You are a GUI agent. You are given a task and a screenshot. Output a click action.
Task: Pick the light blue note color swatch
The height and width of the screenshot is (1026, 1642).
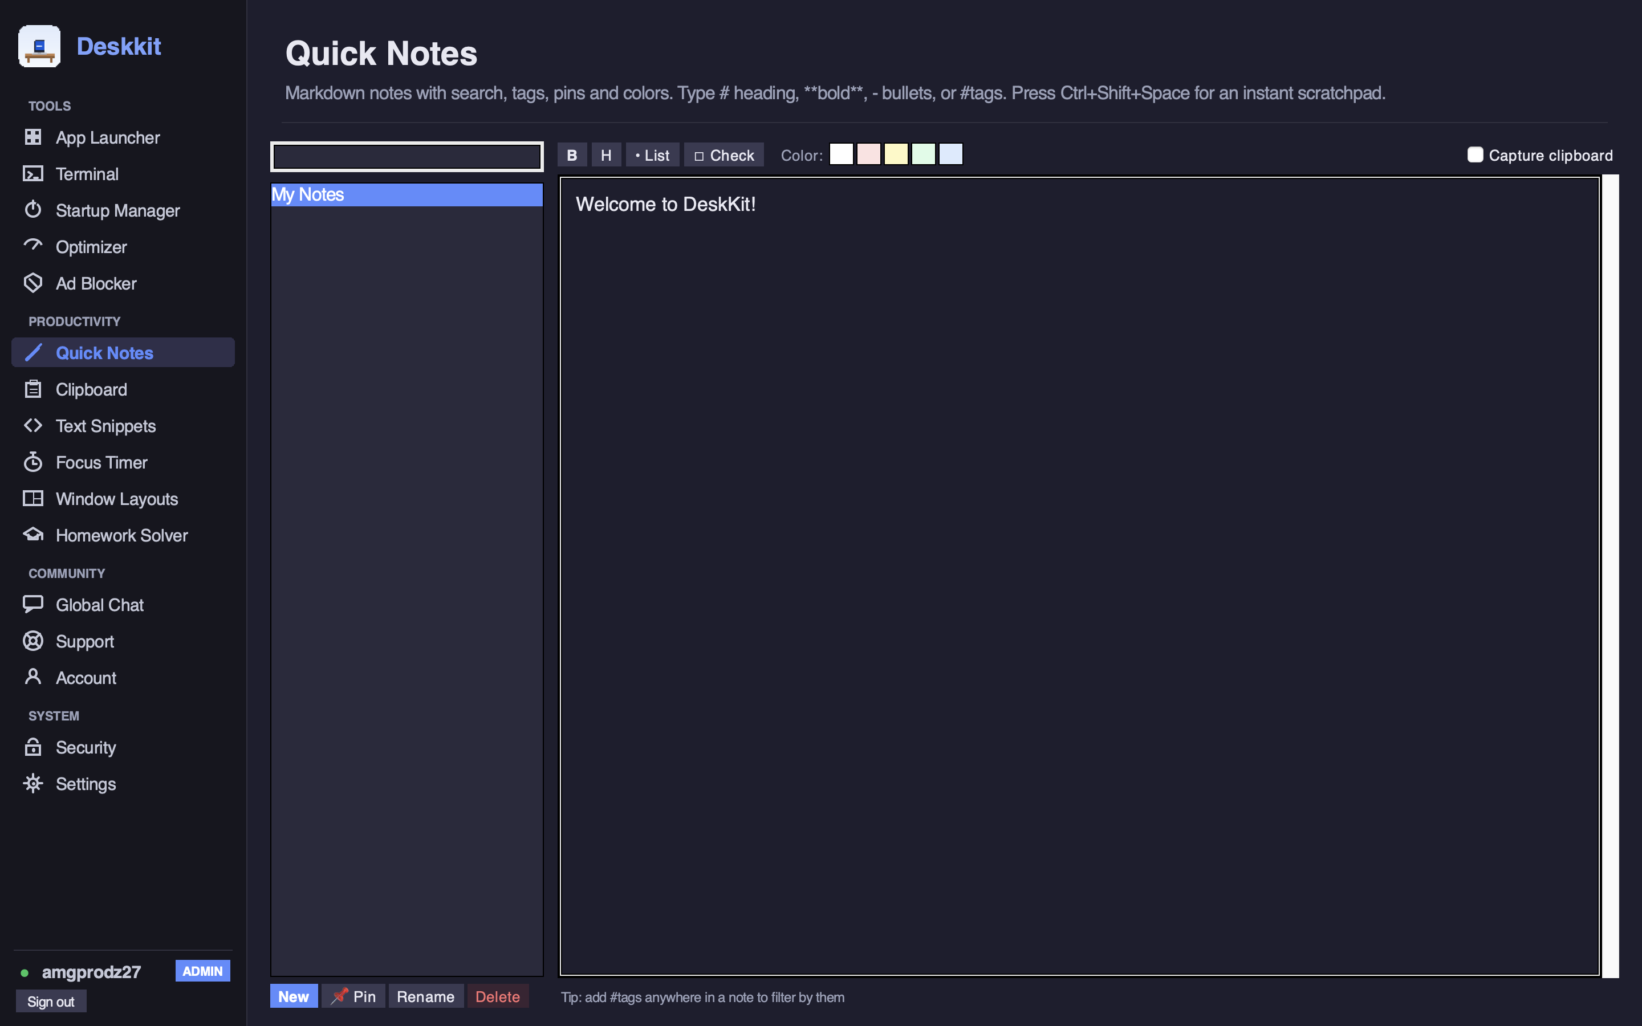coord(950,154)
